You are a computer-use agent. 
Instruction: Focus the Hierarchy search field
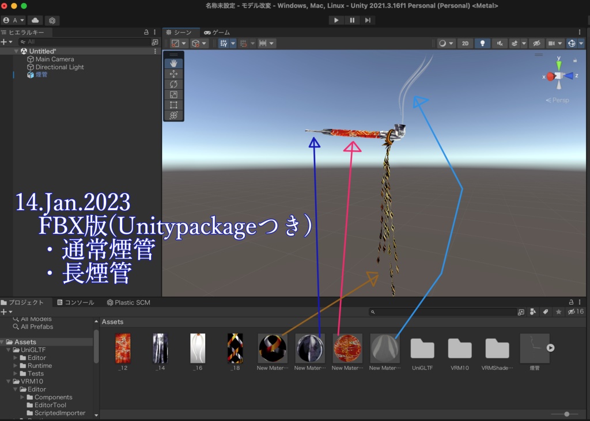pyautogui.click(x=85, y=42)
